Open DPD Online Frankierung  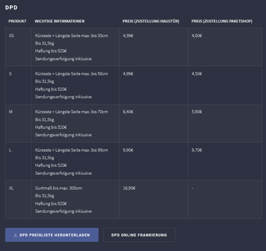[139, 235]
